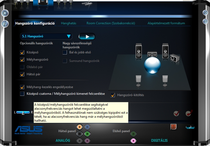The height and width of the screenshot is (146, 210).
Task: Click the blue rear panel jack
Action: (x=87, y=127)
